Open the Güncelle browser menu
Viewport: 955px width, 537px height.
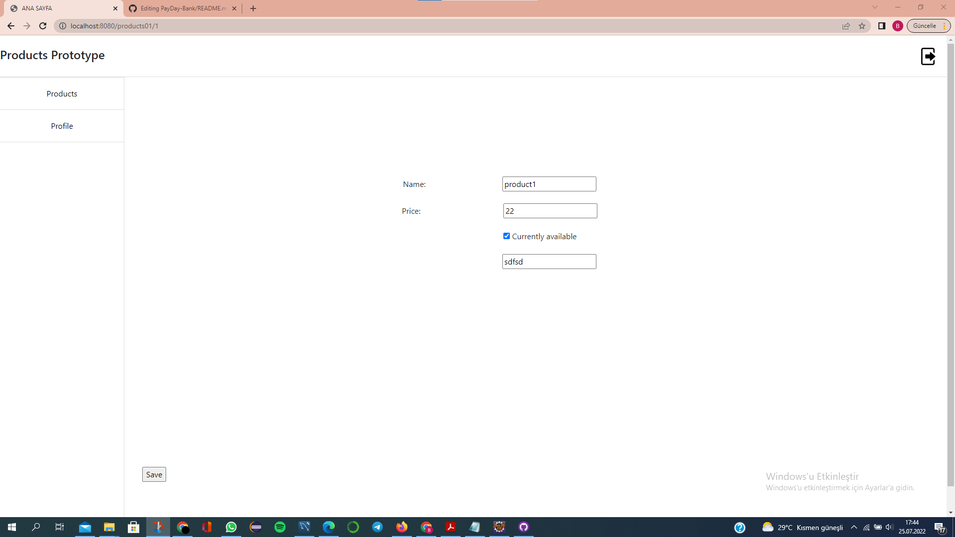pos(928,26)
